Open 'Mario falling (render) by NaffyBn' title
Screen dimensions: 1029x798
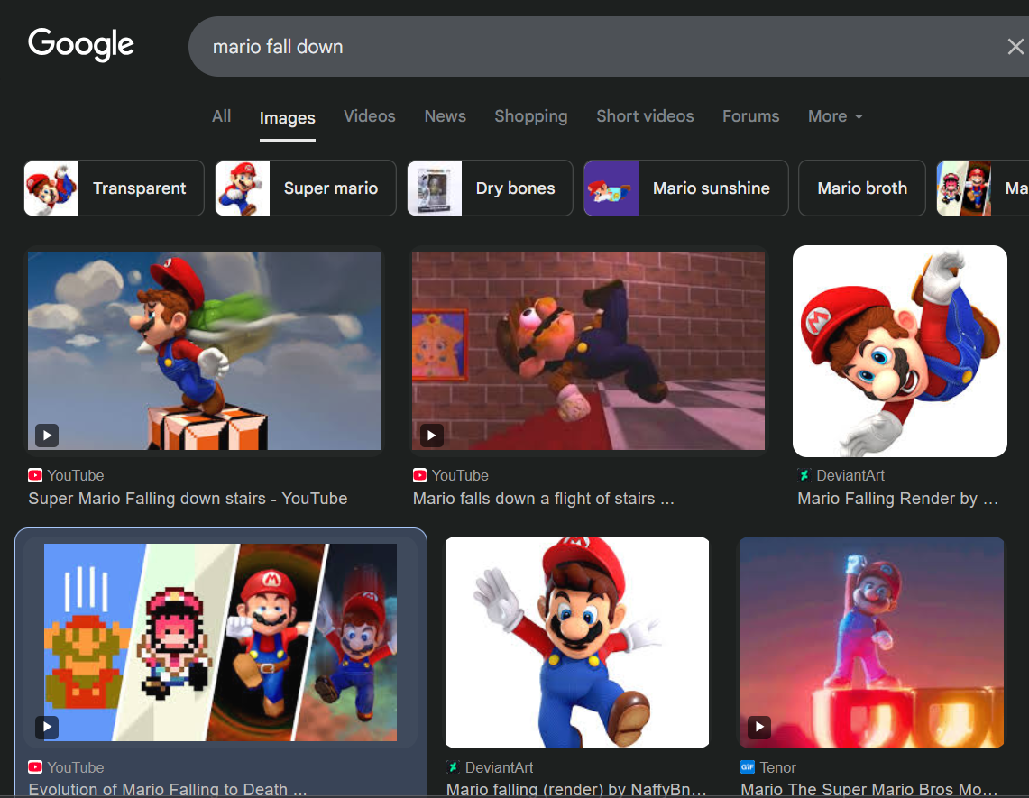click(x=576, y=789)
